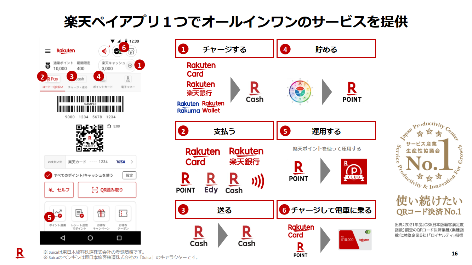Click the R POINT logo under 運用する
This screenshot has width=472, height=265.
click(298, 171)
